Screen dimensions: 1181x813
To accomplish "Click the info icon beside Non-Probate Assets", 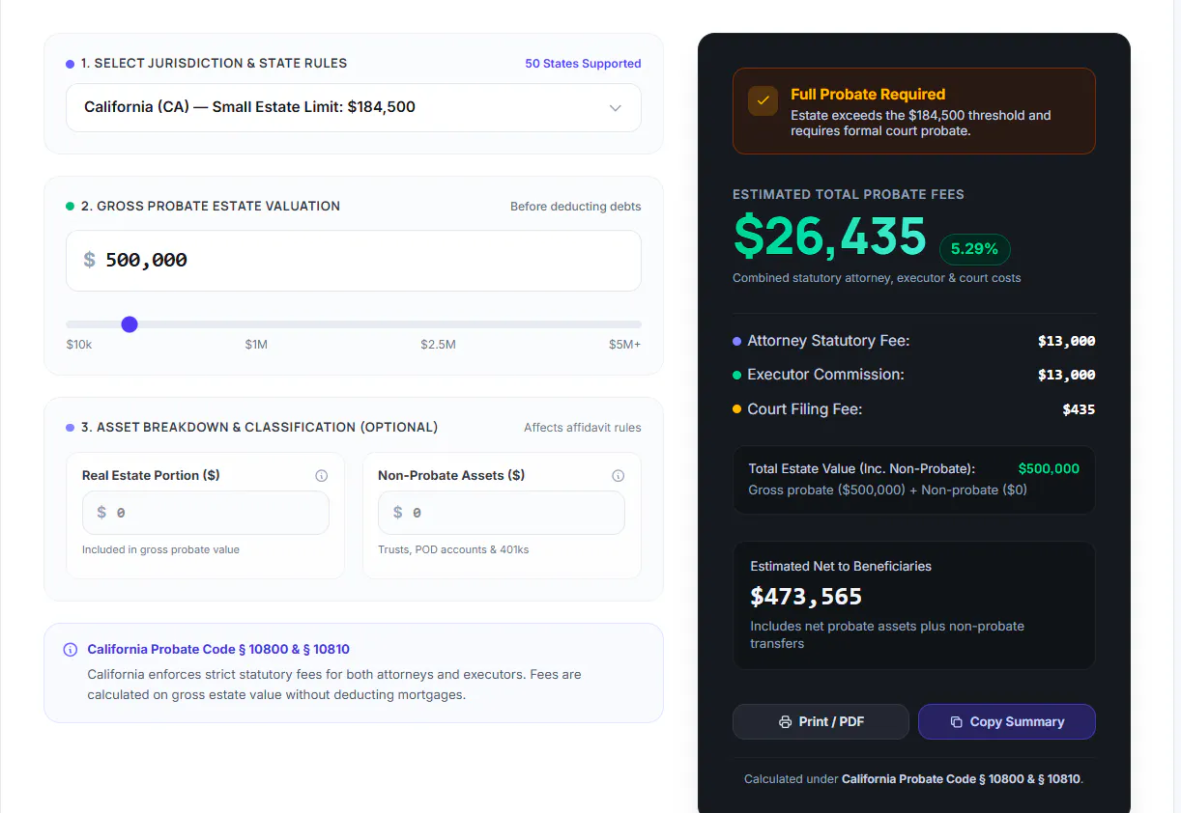I will pyautogui.click(x=619, y=476).
